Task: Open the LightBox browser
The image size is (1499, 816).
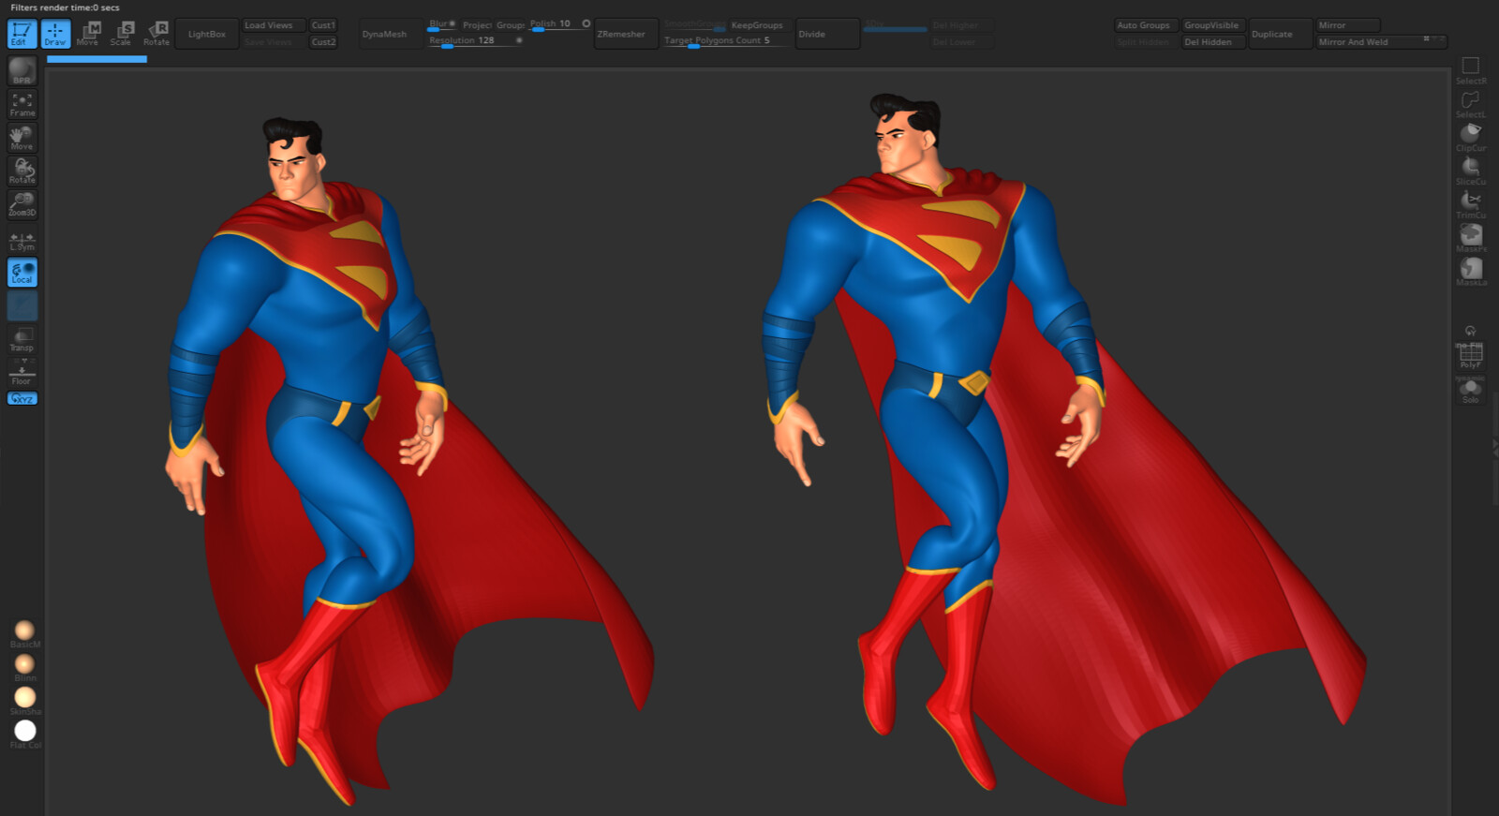Action: pos(206,34)
